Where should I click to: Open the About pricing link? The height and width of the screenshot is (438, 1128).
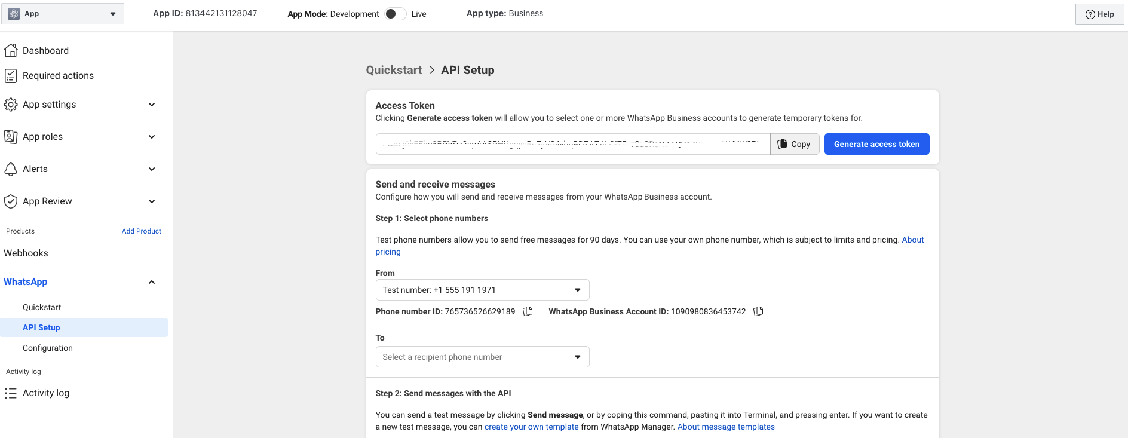click(x=912, y=240)
